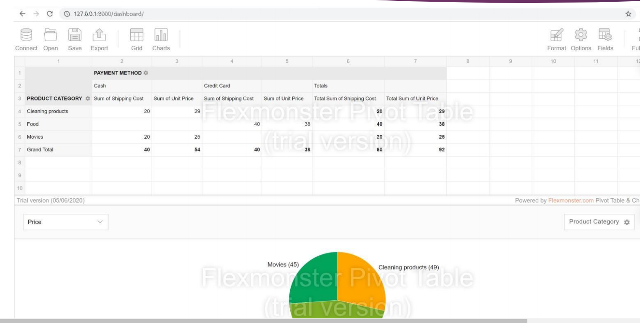Open the Charts view menu
The width and height of the screenshot is (640, 323).
[x=162, y=39]
